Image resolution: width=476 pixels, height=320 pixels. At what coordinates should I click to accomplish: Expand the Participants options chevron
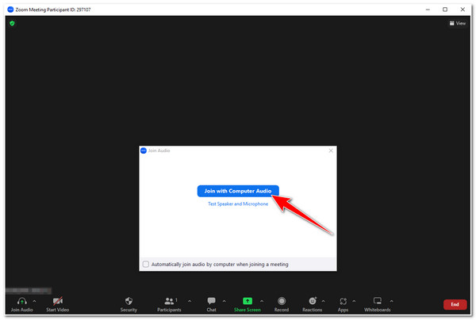(x=190, y=301)
